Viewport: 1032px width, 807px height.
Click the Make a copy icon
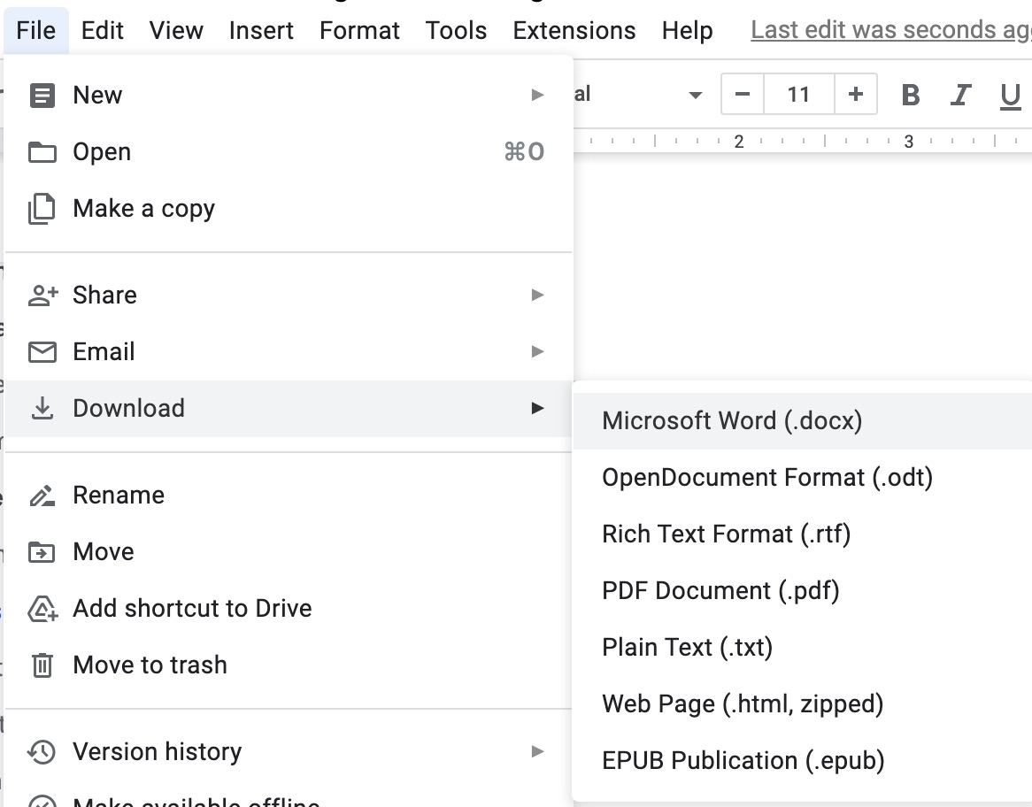[42, 208]
